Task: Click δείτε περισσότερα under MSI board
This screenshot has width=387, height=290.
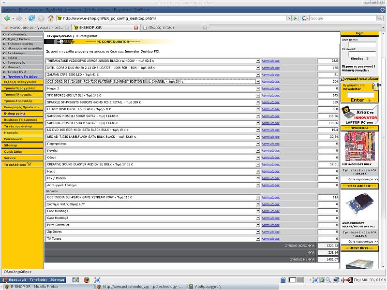Action: pos(363,179)
